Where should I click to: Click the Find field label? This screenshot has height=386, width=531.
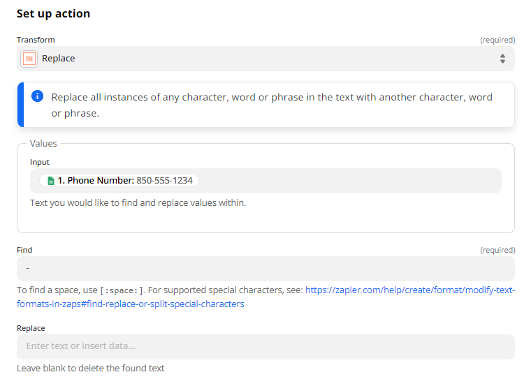coord(24,250)
